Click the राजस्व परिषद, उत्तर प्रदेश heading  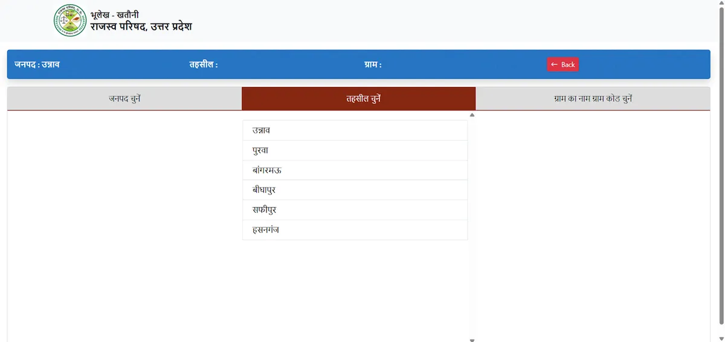tap(141, 27)
